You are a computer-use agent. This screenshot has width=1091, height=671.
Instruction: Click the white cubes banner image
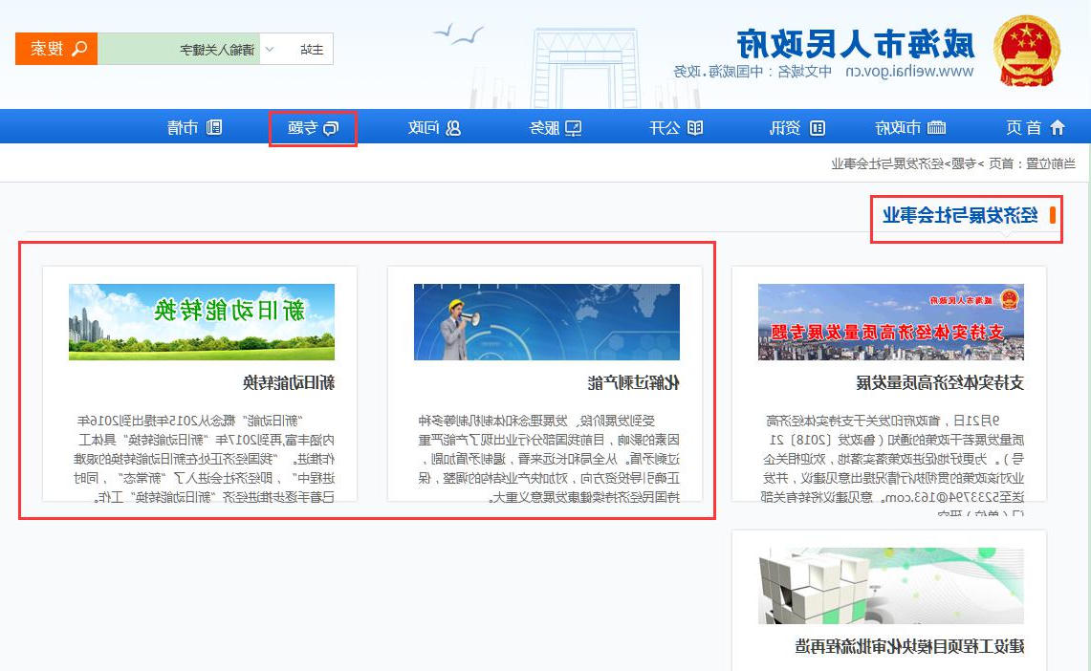pyautogui.click(x=891, y=586)
